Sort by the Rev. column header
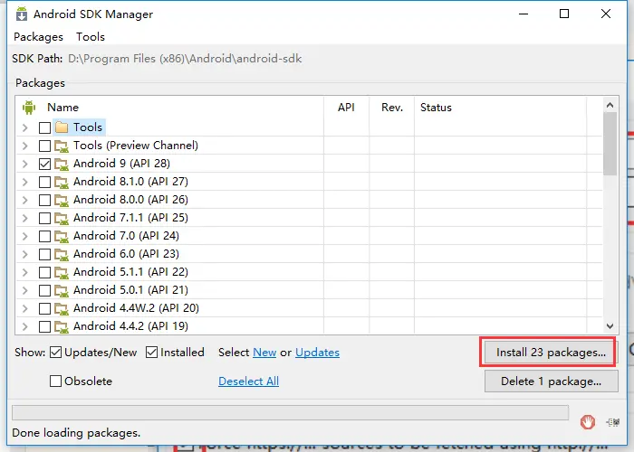Screen dimensions: 634x452 tap(392, 108)
